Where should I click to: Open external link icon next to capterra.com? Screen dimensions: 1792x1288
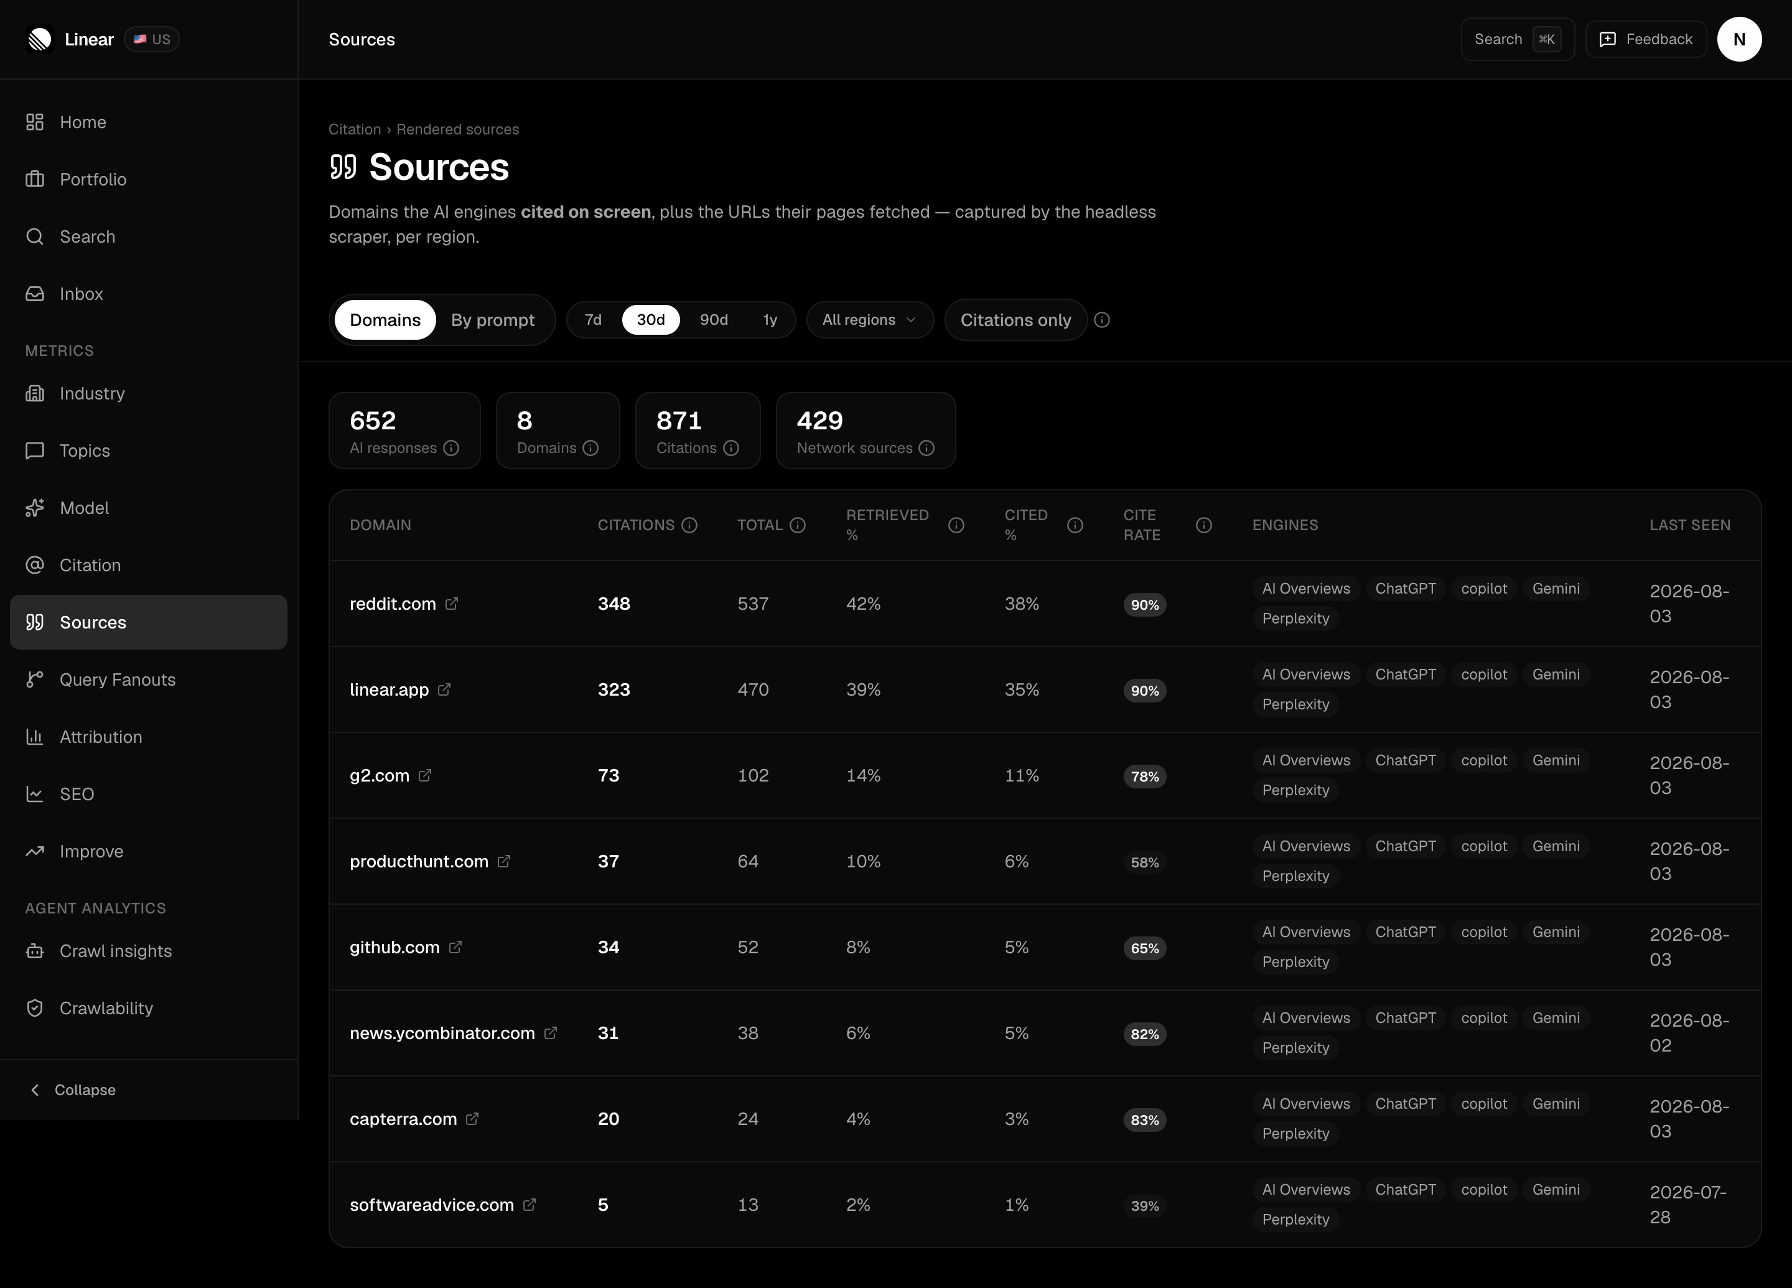[472, 1119]
